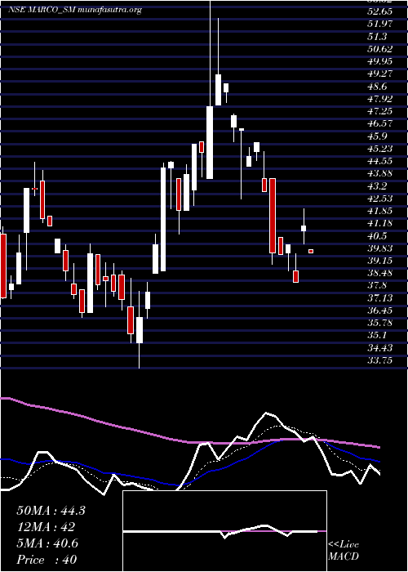
Task: Select the 43.88 axis value
Action: [379, 173]
